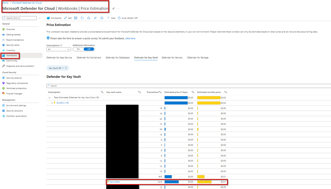Select transactions value 603
The width and height of the screenshot is (331, 189).
point(160,176)
